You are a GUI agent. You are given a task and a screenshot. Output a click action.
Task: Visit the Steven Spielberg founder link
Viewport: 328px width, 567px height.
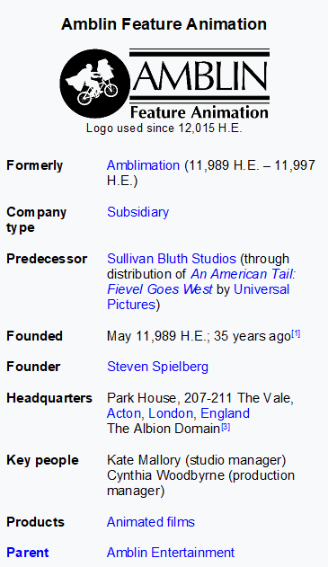(157, 367)
